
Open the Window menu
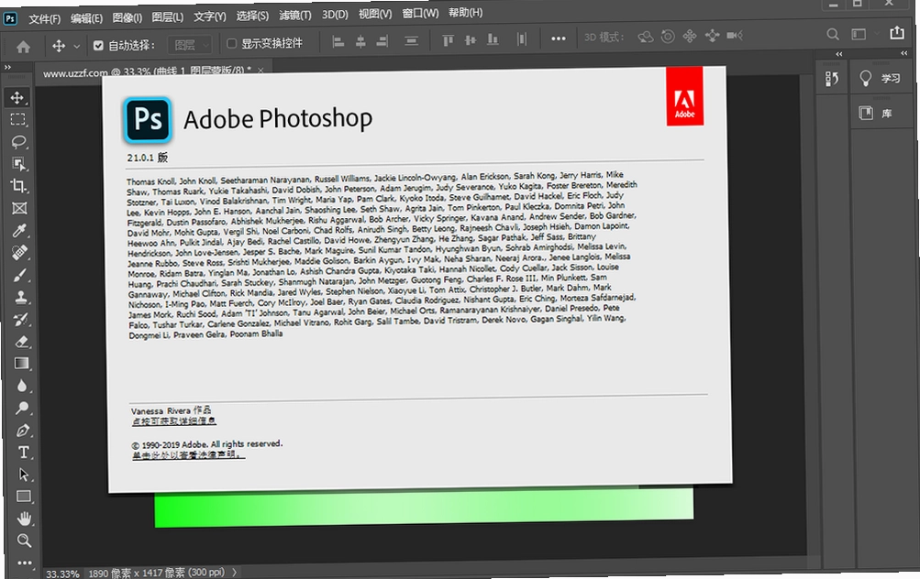[420, 13]
